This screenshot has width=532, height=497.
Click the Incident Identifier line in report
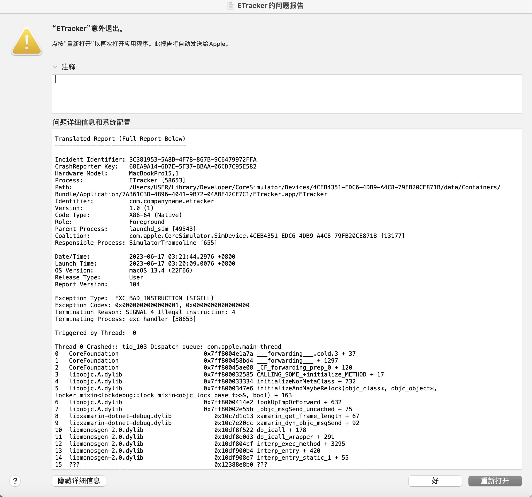155,159
